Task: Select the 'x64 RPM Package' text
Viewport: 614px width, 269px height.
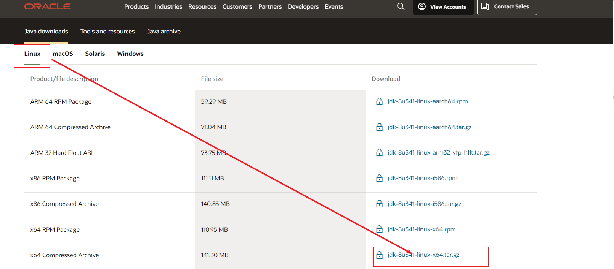Action: [x=55, y=229]
